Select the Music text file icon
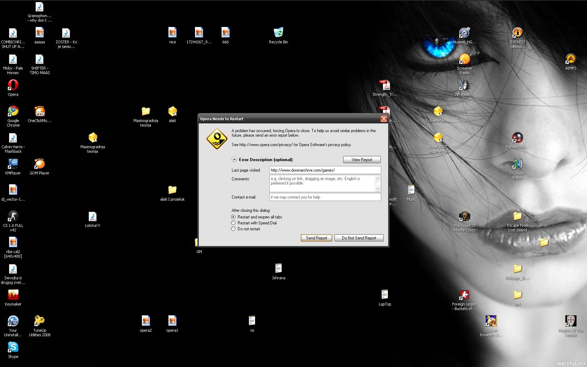 (411, 190)
